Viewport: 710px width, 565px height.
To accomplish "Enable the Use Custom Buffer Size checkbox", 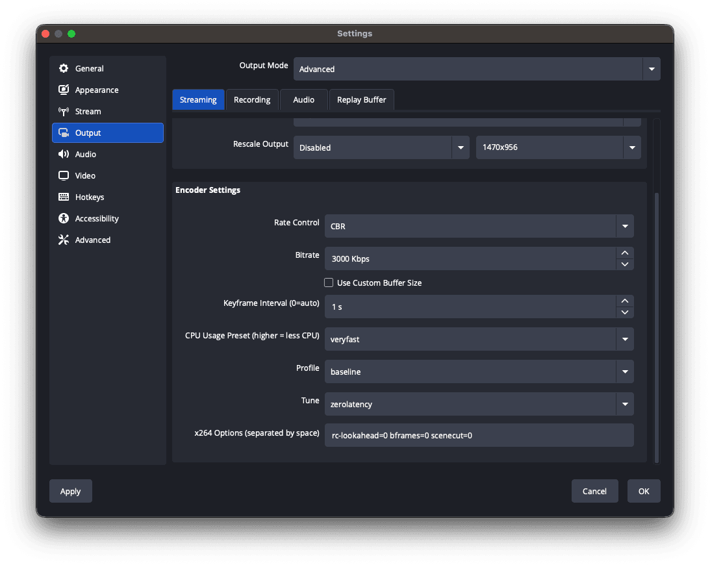I will point(329,283).
